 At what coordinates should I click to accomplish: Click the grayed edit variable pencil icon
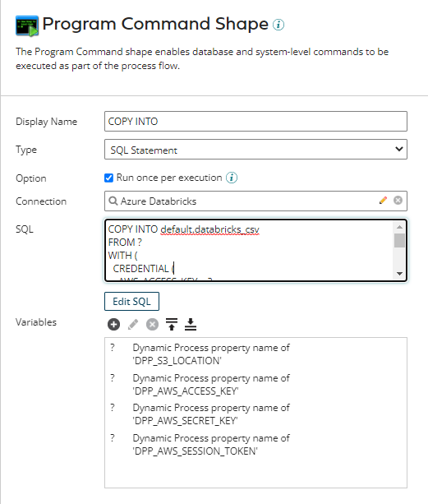(x=133, y=324)
